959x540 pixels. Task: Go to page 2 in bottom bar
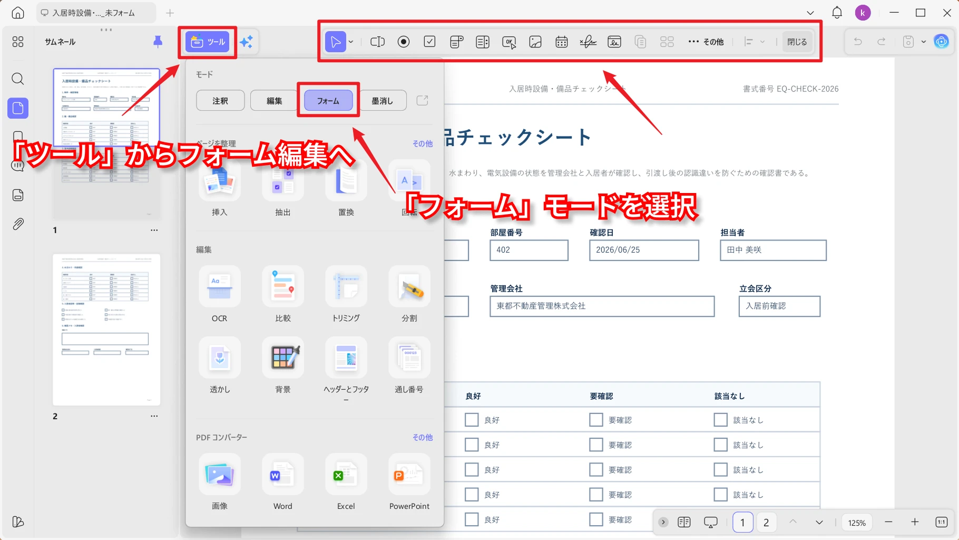[x=766, y=522]
